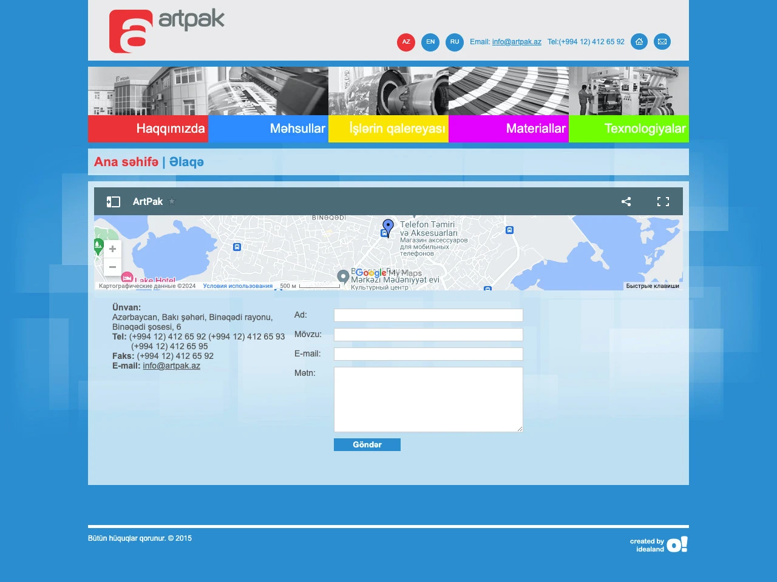
Task: Switch to the RU language option
Action: [x=454, y=42]
